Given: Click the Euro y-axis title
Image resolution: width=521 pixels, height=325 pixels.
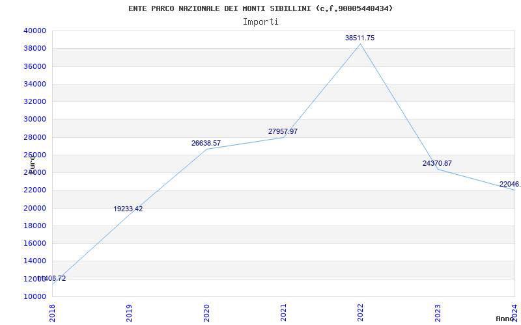Looking at the screenshot, I should click(32, 165).
